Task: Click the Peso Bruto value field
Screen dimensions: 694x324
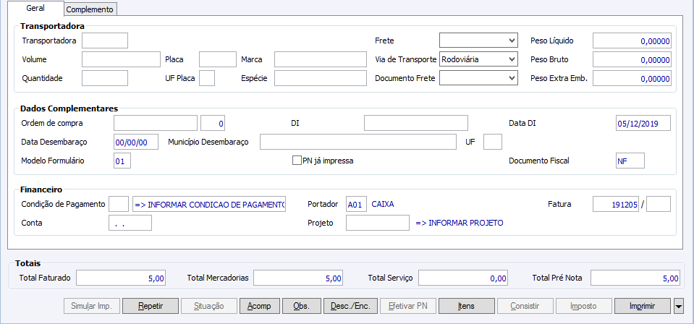Action: point(632,59)
